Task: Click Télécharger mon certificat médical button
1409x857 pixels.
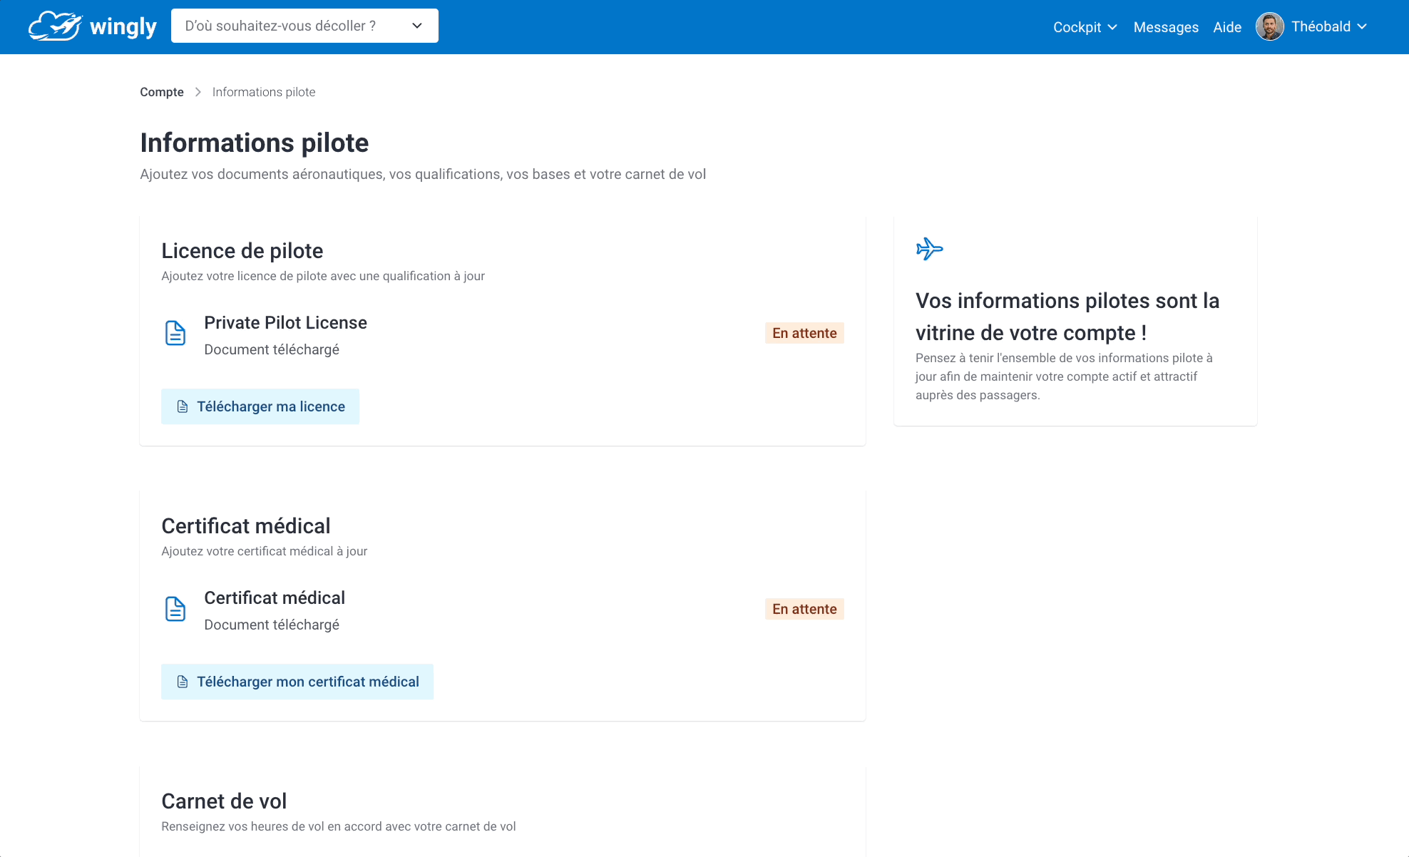Action: coord(297,682)
